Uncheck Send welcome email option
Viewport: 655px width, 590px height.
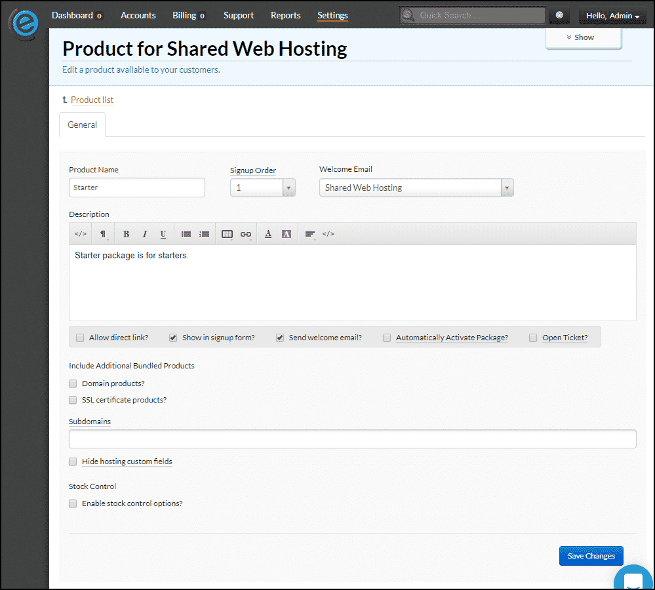tap(280, 338)
